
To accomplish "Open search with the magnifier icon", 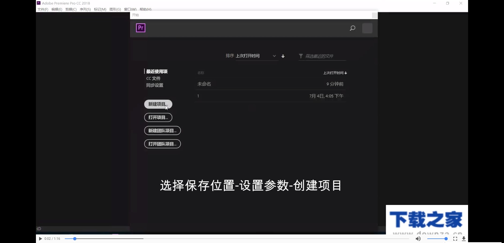I will (353, 28).
